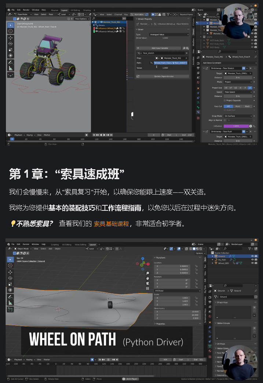Select Front face cull option
The image size is (263, 383).
point(238,106)
